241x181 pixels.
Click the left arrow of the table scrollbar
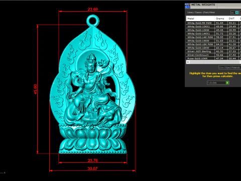pos(188,62)
